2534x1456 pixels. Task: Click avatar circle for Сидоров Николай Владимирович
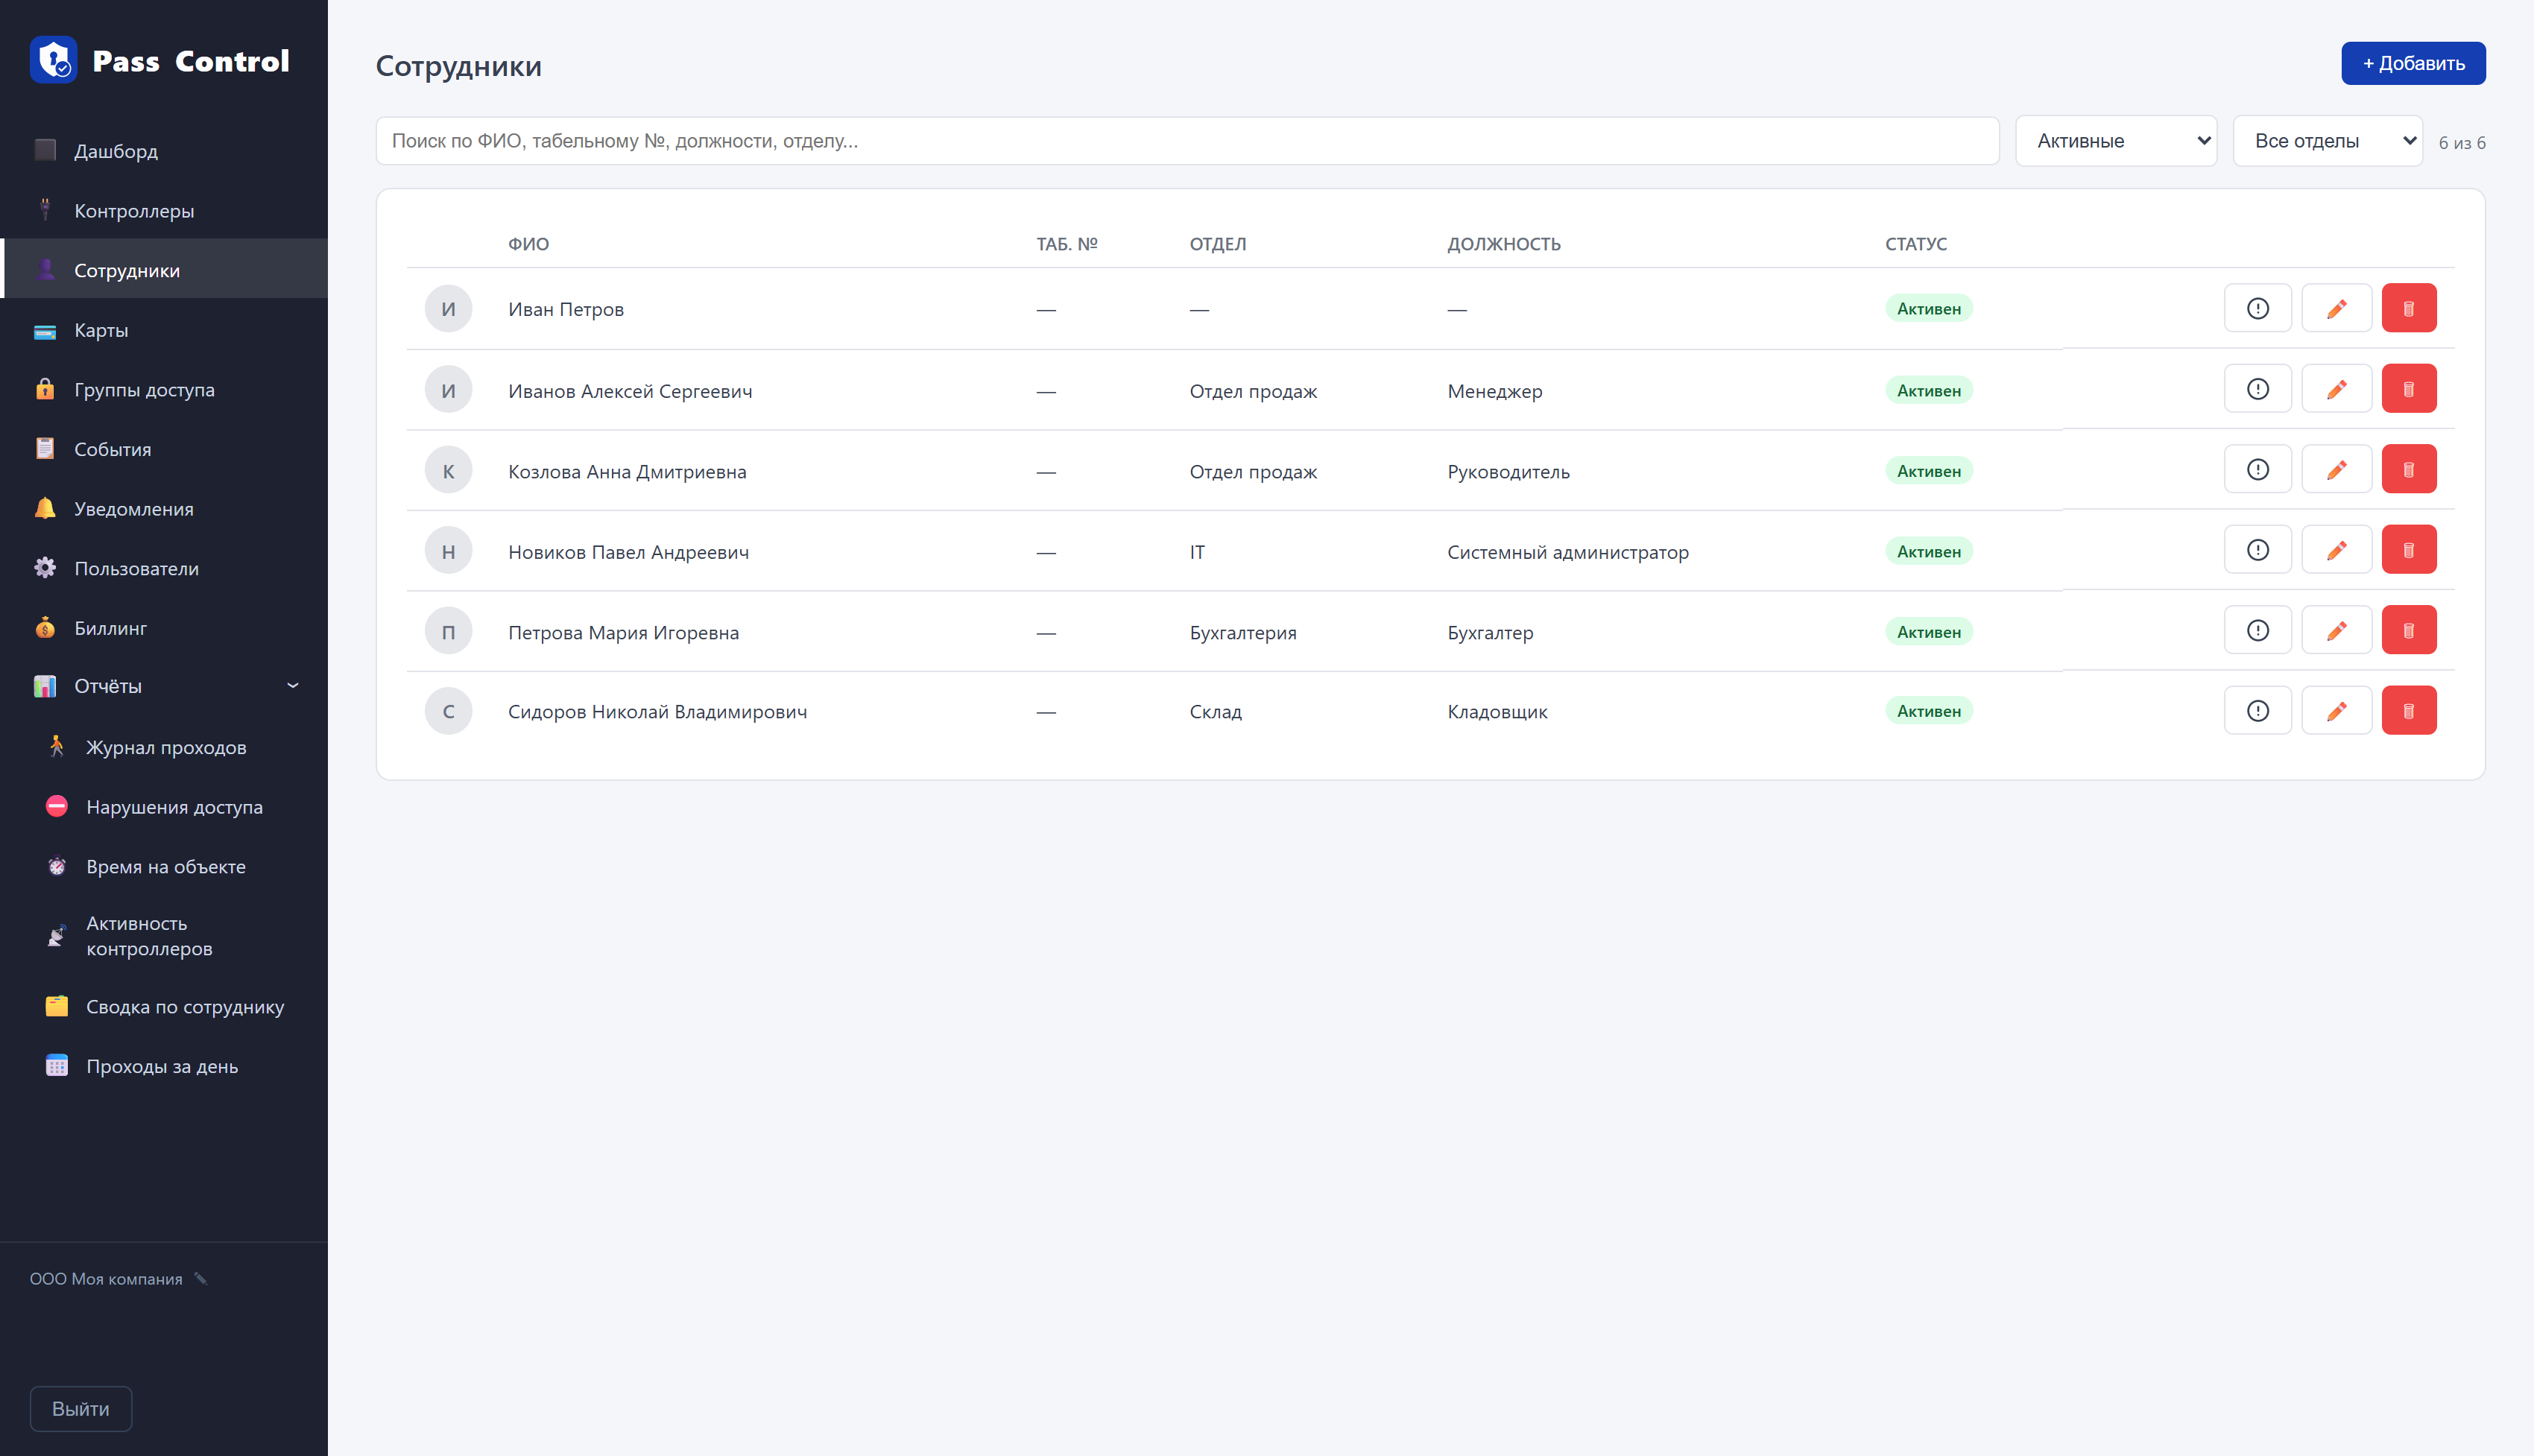pyautogui.click(x=448, y=711)
